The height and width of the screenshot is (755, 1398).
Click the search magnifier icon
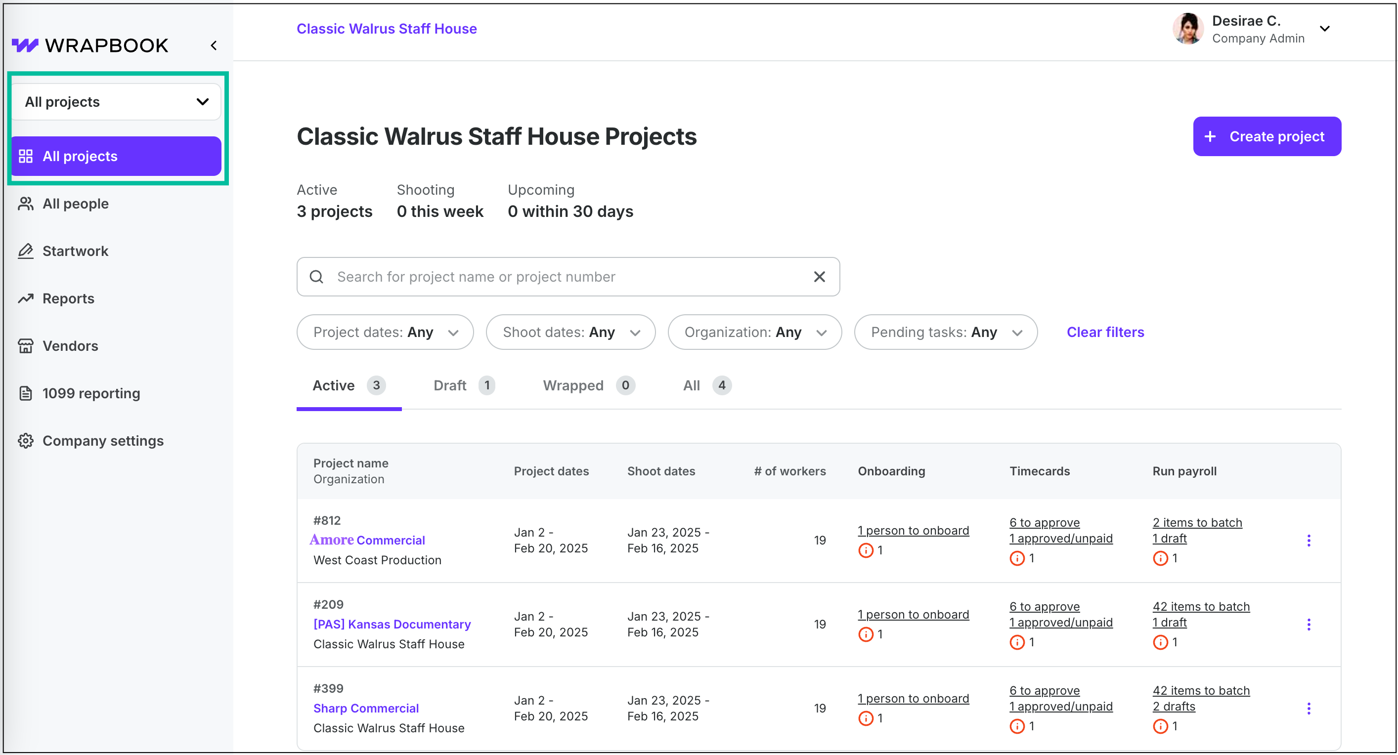316,277
